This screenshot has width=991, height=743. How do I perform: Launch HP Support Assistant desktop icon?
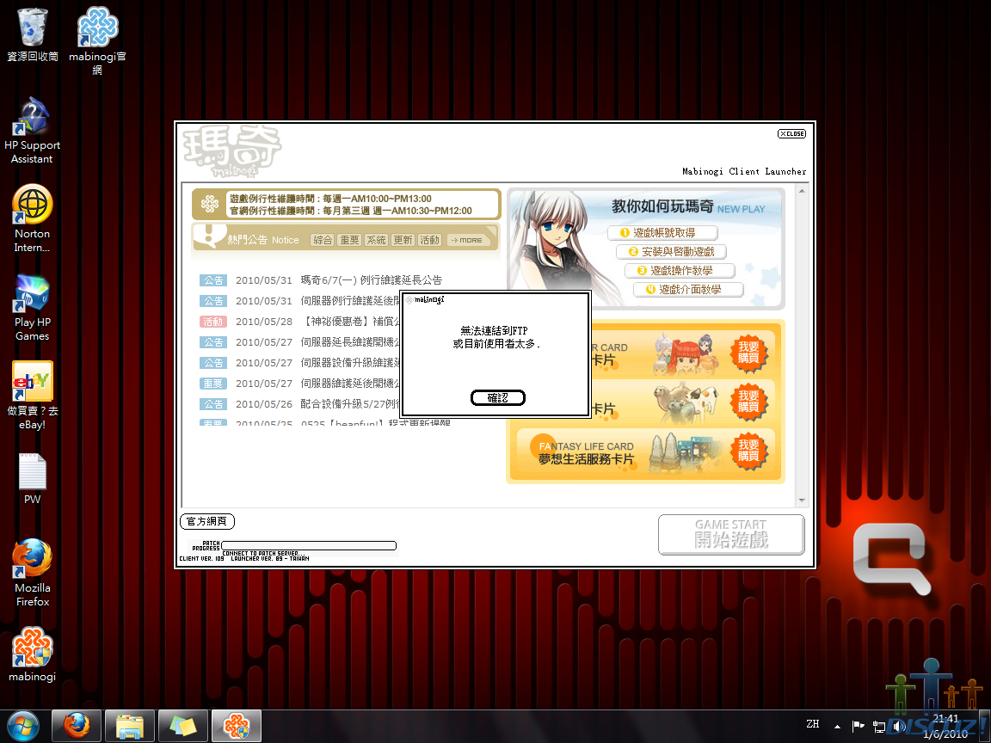(x=32, y=130)
